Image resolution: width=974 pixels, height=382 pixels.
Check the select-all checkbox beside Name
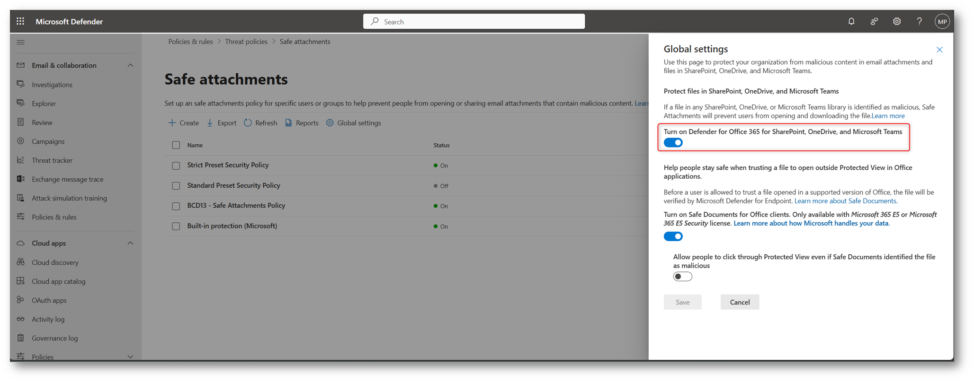pyautogui.click(x=176, y=145)
